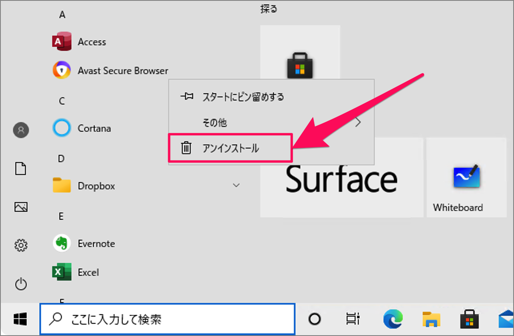The image size is (514, 336).
Task: Click the letter E group header
Action: point(61,217)
